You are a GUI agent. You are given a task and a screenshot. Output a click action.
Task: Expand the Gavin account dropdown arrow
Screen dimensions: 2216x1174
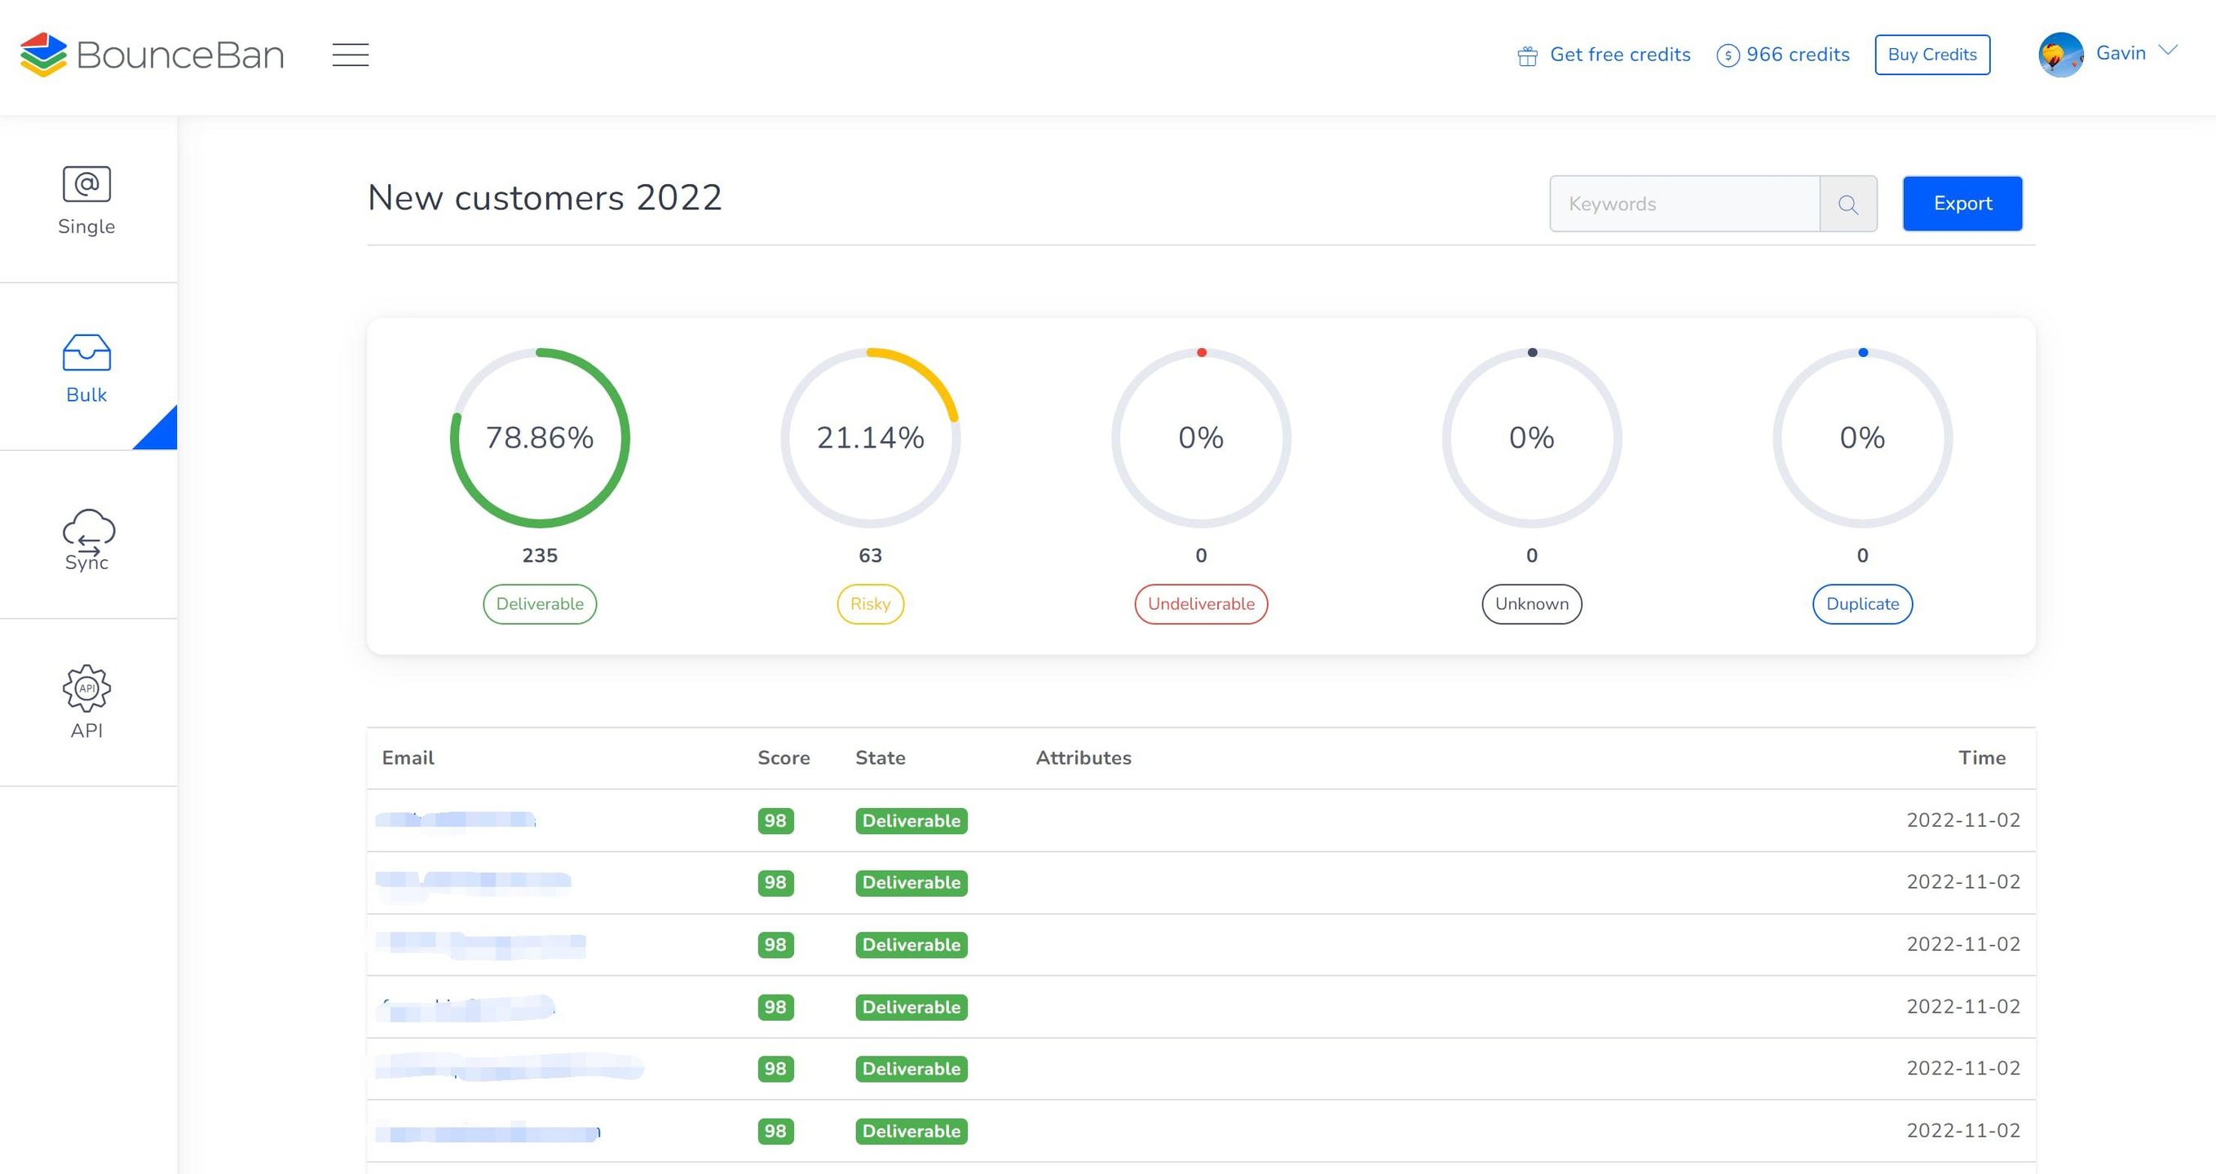coord(2169,51)
